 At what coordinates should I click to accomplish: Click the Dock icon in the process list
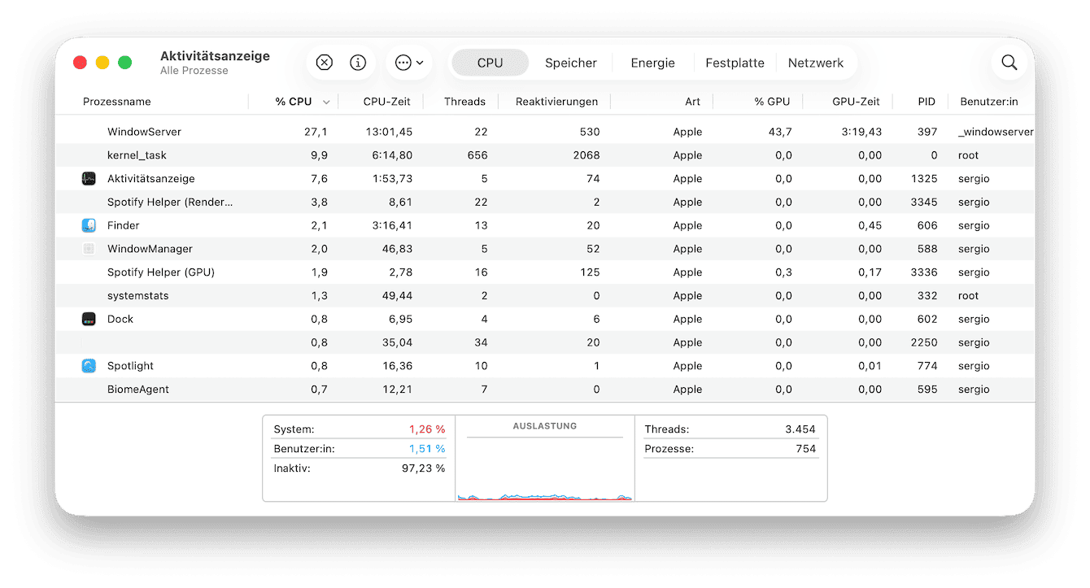[x=89, y=319]
